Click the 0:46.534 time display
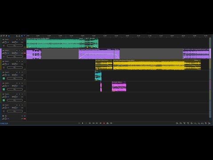The height and width of the screenshot is (160, 213). pos(4,123)
